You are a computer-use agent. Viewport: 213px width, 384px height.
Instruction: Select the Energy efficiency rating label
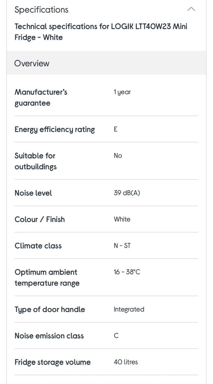(x=55, y=129)
